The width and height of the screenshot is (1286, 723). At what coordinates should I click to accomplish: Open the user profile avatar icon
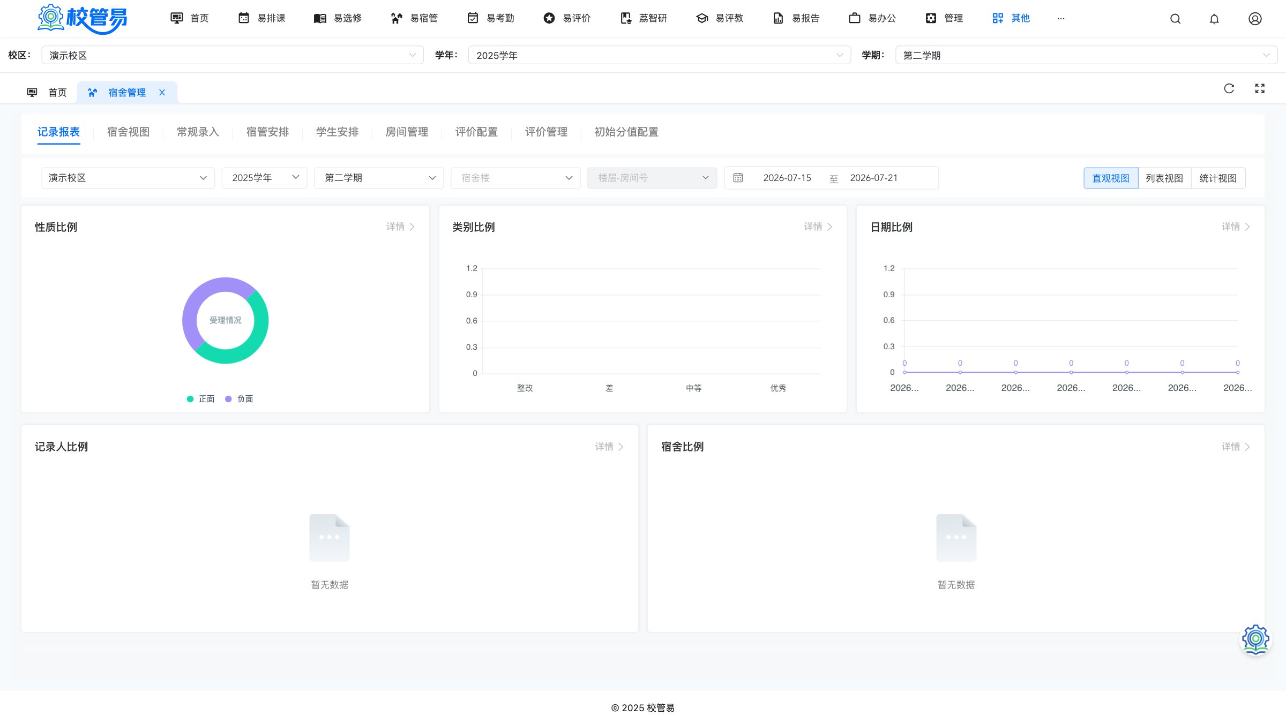click(1255, 19)
